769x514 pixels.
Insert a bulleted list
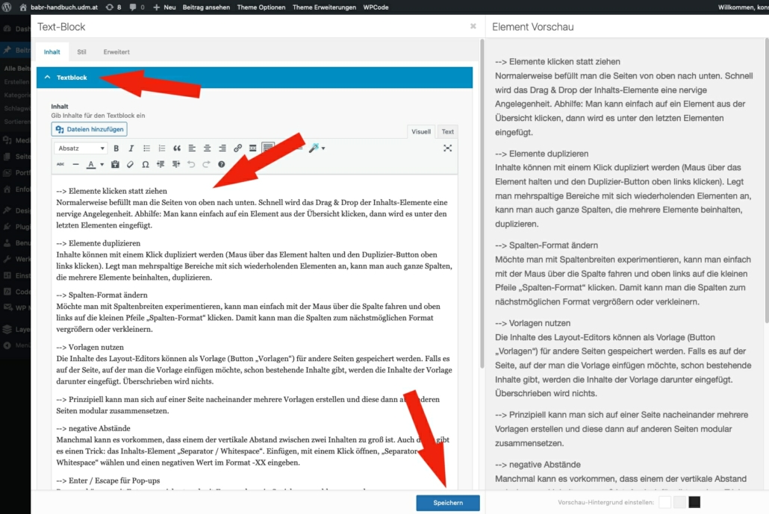pyautogui.click(x=146, y=148)
